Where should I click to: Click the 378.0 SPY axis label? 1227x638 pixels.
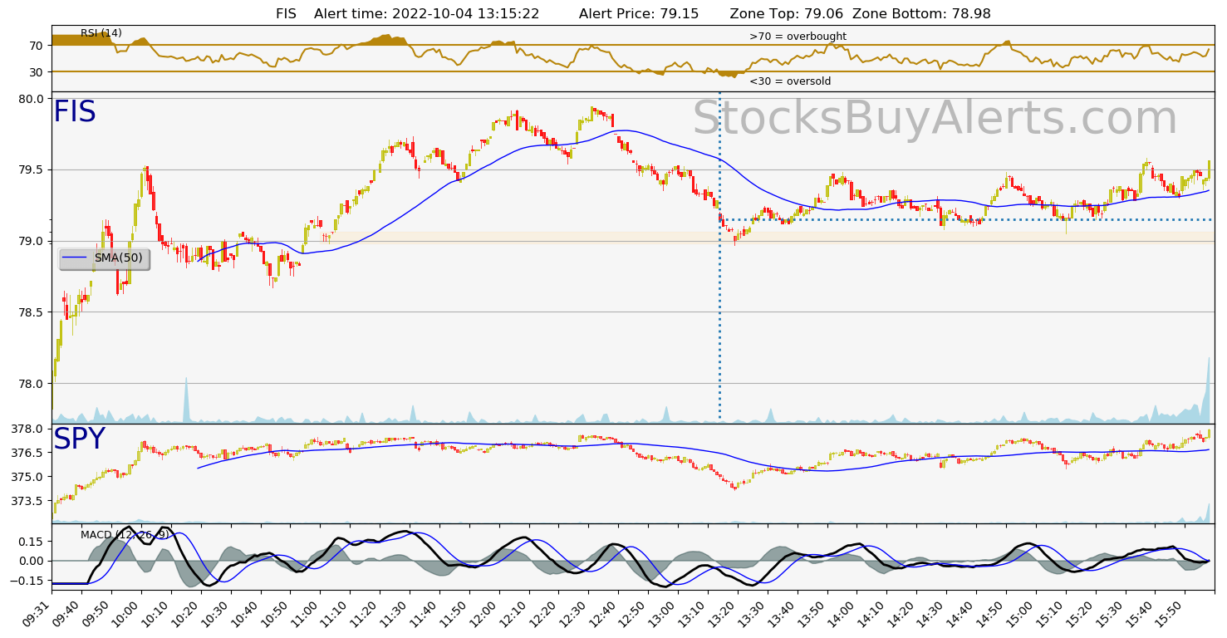click(x=27, y=429)
